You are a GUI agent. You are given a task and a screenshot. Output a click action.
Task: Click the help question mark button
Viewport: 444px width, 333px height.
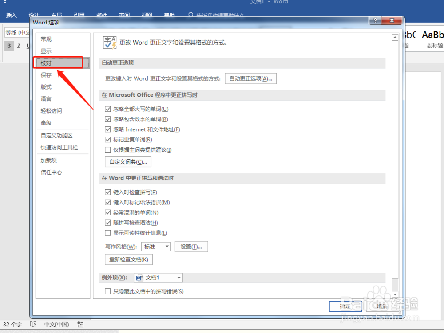pyautogui.click(x=375, y=20)
